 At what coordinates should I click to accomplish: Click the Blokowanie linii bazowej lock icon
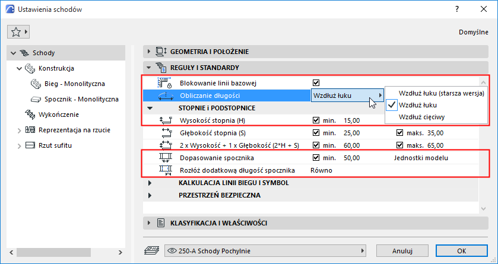click(x=164, y=83)
